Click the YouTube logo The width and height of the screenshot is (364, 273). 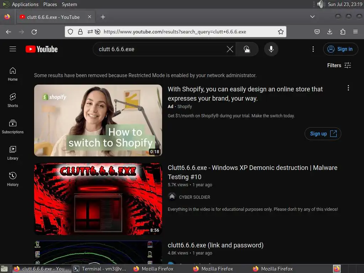pyautogui.click(x=42, y=49)
